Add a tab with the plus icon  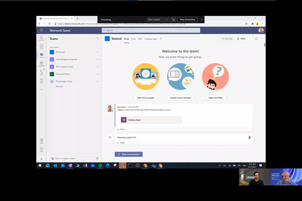161,38
